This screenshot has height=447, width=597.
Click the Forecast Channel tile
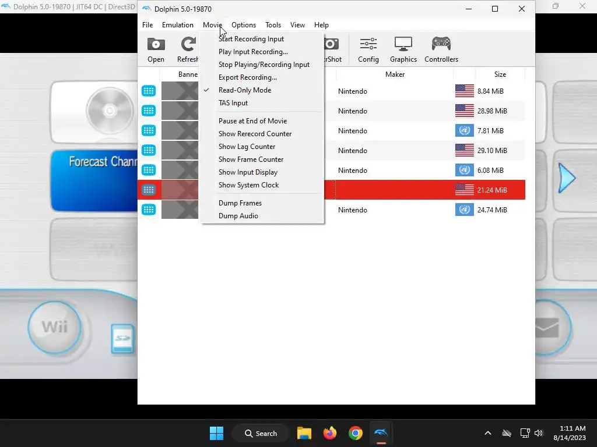pyautogui.click(x=94, y=180)
